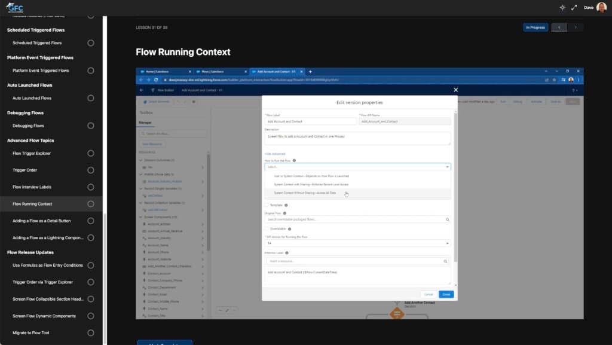This screenshot has height=345, width=612.
Task: Select System Context Without Sharing option
Action: pos(357,193)
